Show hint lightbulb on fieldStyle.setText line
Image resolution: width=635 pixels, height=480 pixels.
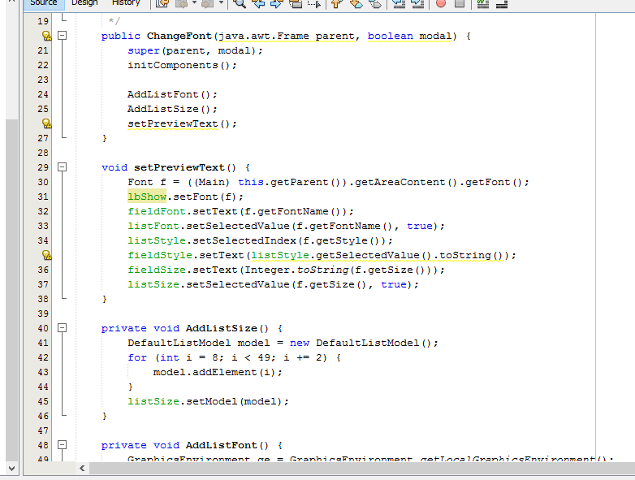point(46,255)
